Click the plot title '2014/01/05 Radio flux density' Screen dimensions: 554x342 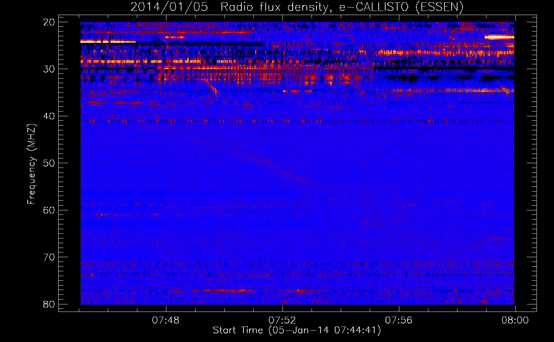(x=297, y=7)
